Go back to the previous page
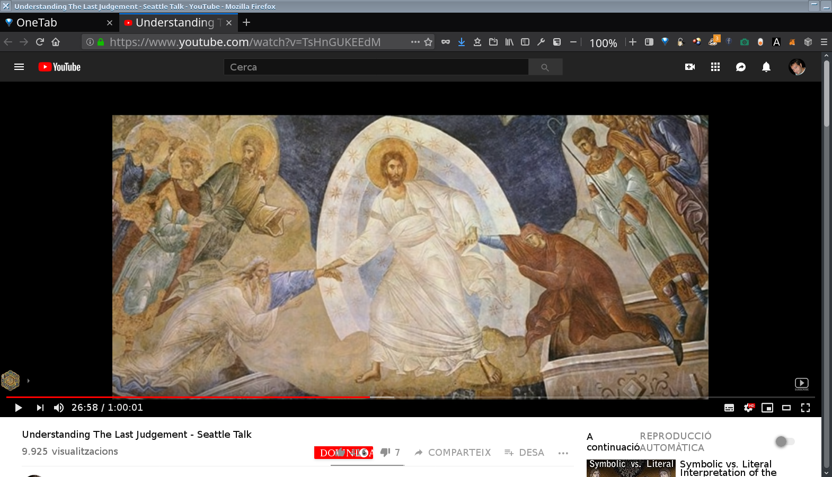Viewport: 832px width, 477px height. 8,42
